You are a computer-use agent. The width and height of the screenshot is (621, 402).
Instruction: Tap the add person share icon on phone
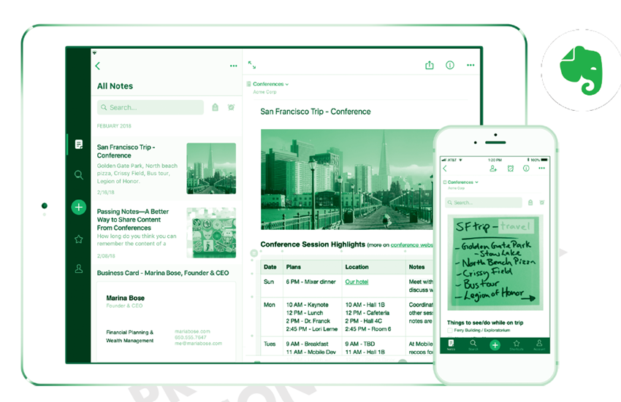point(493,169)
